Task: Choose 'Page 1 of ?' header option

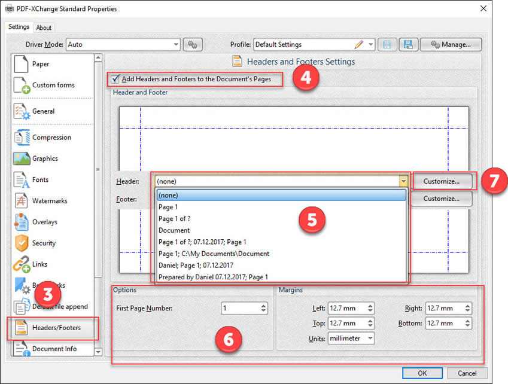Action: point(281,218)
